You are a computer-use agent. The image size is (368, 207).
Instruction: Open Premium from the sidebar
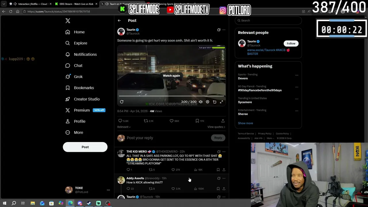85,110
